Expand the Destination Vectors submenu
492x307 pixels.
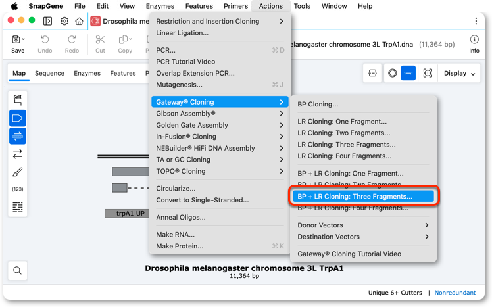coord(363,237)
